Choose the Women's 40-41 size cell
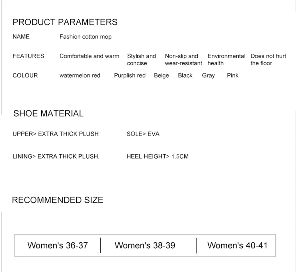Viewport: 296px width, 272px height. click(237, 245)
